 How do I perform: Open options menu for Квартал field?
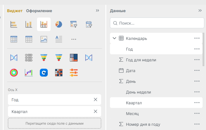click(x=197, y=103)
